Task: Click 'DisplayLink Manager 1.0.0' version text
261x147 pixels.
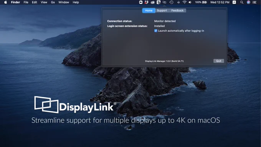Action: click(164, 61)
